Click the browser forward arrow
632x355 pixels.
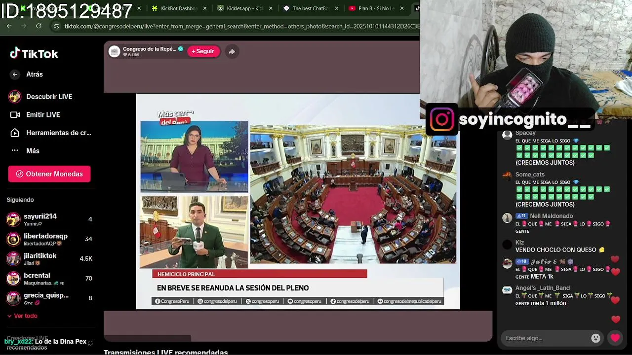tap(24, 26)
